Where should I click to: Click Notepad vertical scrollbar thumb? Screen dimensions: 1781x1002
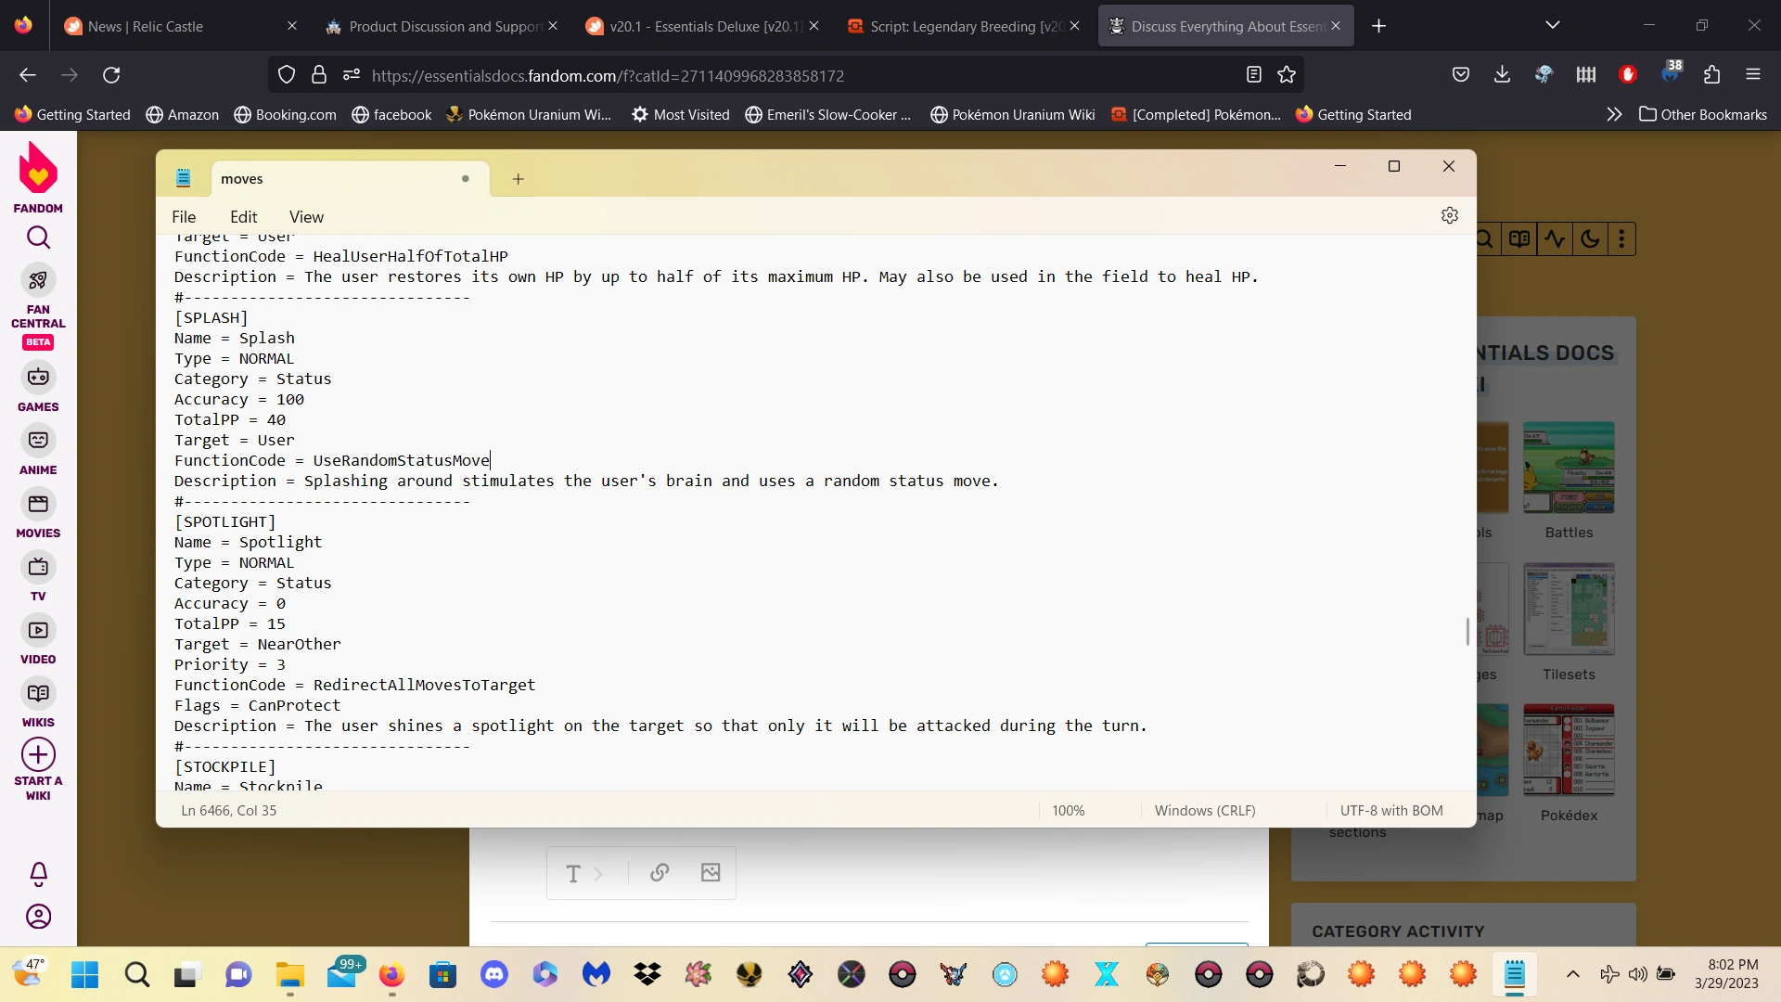(1467, 631)
